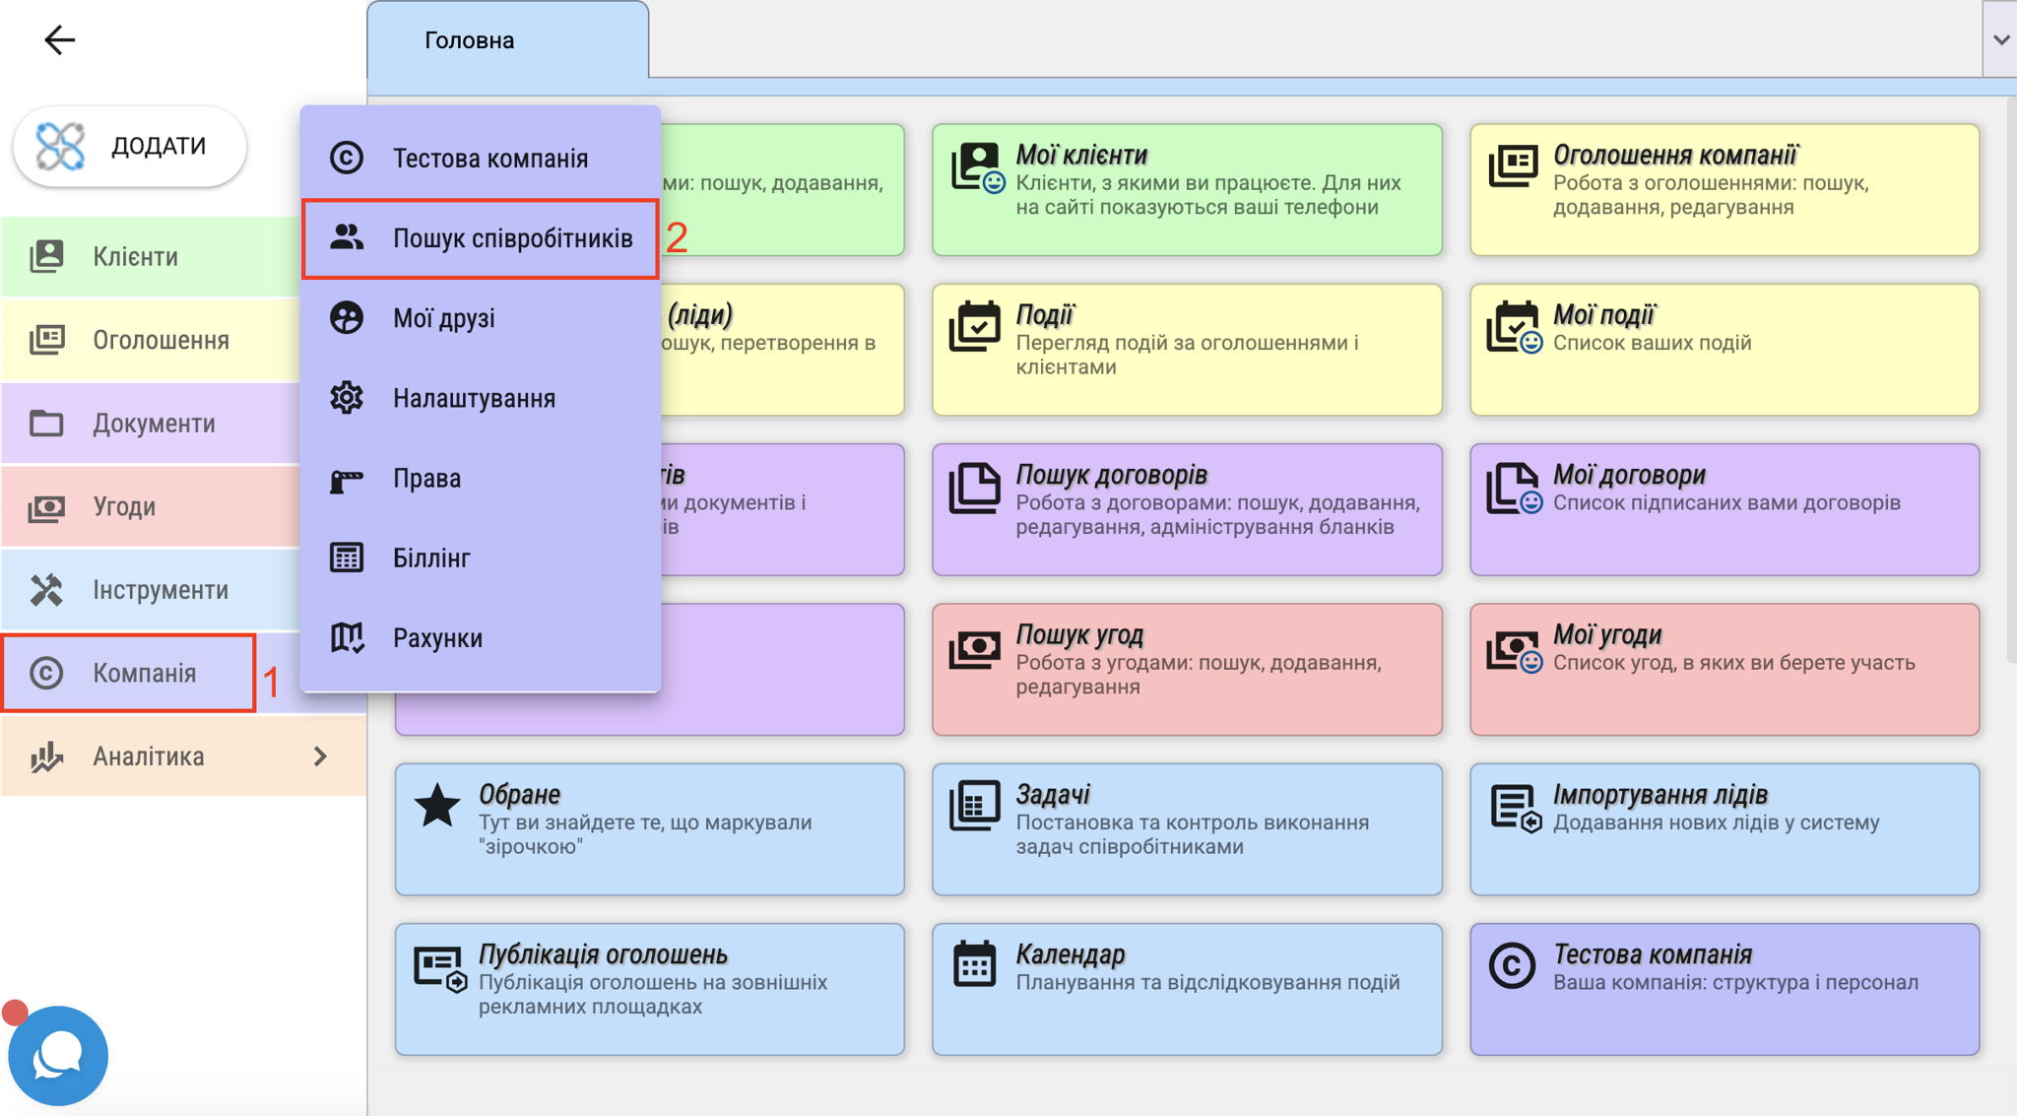The width and height of the screenshot is (2017, 1116).
Task: Click the Компанія copyright icon in sidebar
Action: 46,673
